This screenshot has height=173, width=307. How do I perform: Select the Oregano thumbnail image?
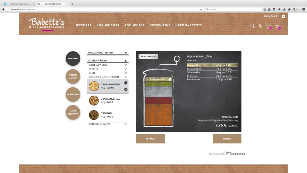(94, 115)
